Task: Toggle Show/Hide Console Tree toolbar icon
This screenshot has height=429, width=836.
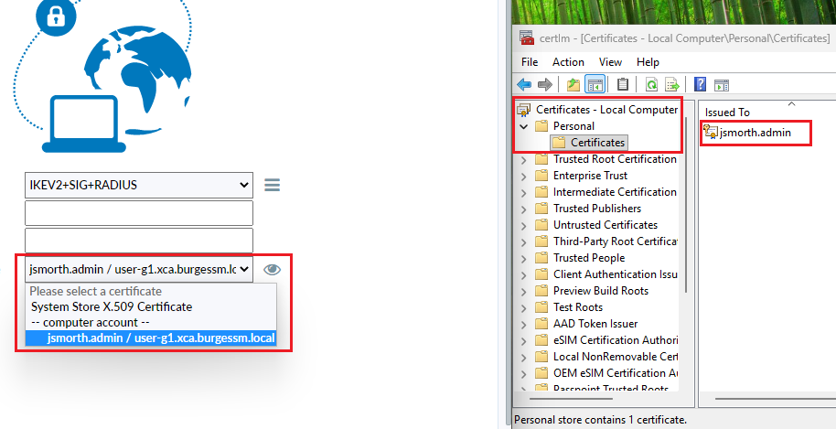Action: click(595, 84)
